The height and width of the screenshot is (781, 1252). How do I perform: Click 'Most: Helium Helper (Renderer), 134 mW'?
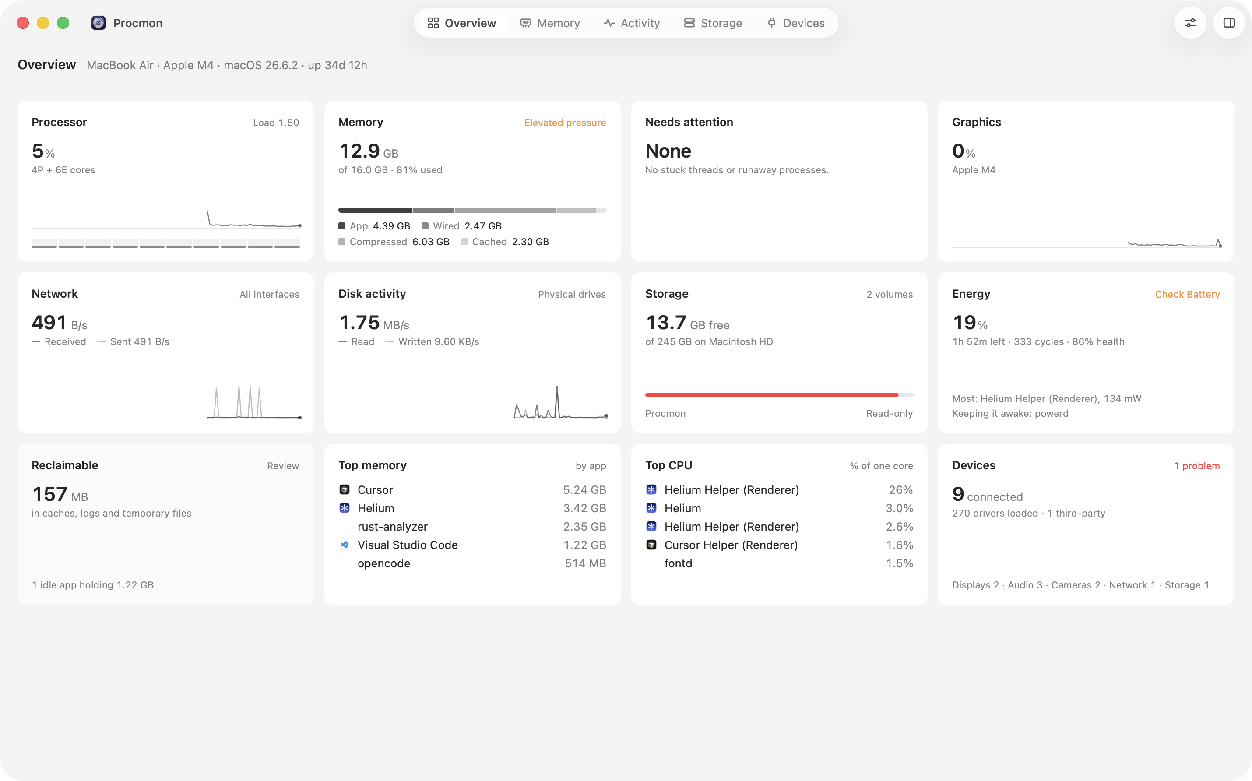(1046, 398)
